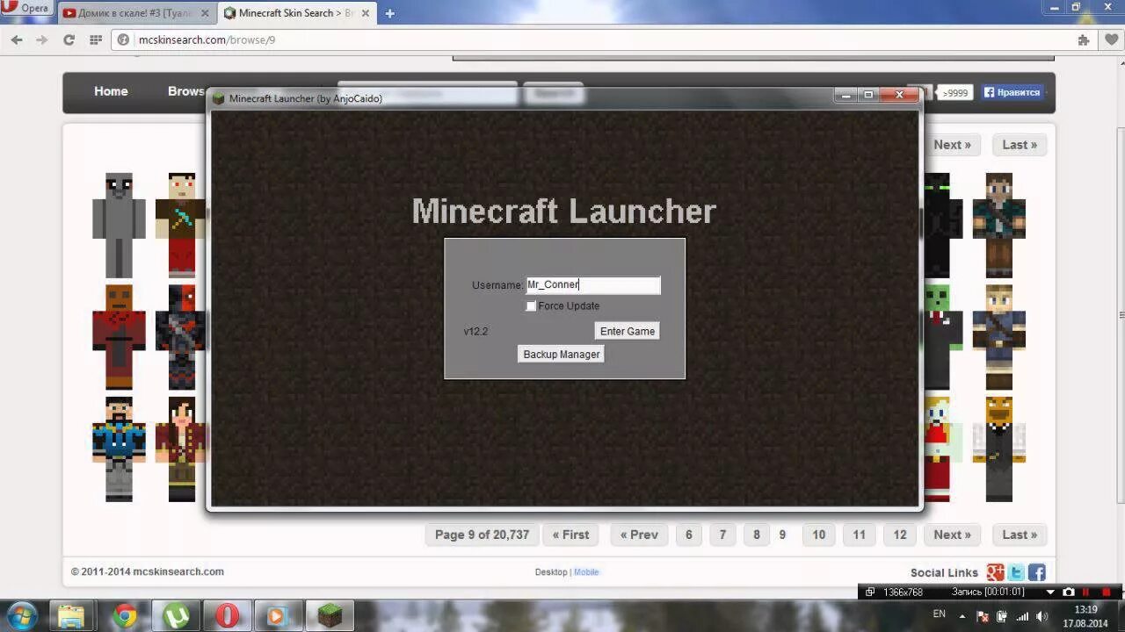This screenshot has width=1125, height=632.
Task: Jump to page 11 in pagination
Action: [x=860, y=535]
